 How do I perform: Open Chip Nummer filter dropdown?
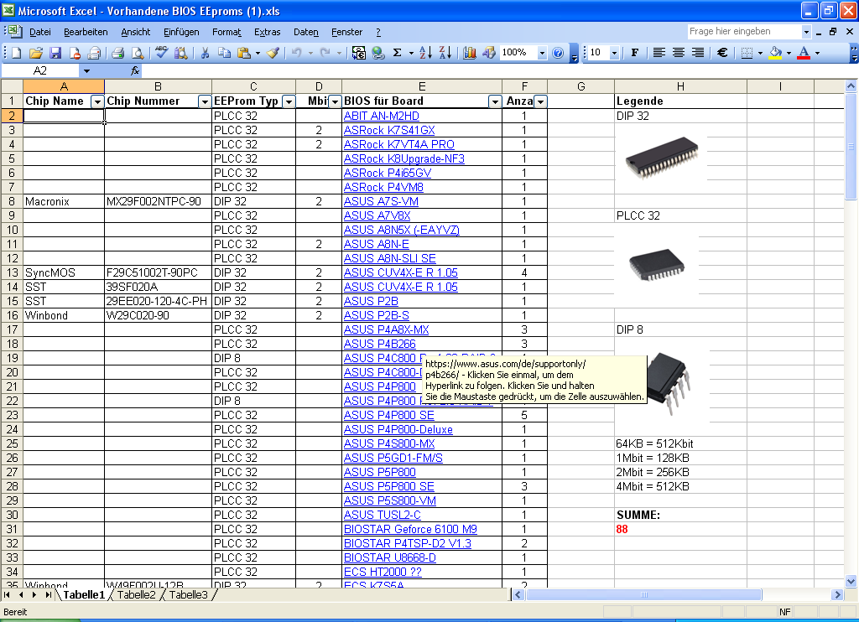click(x=205, y=101)
